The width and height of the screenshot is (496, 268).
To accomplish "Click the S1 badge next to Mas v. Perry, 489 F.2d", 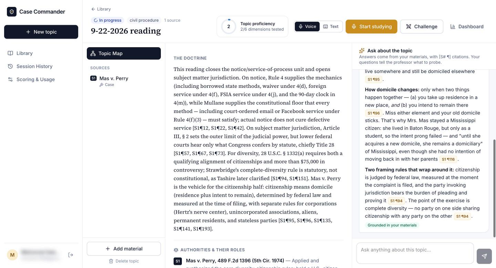I will coord(178,261).
